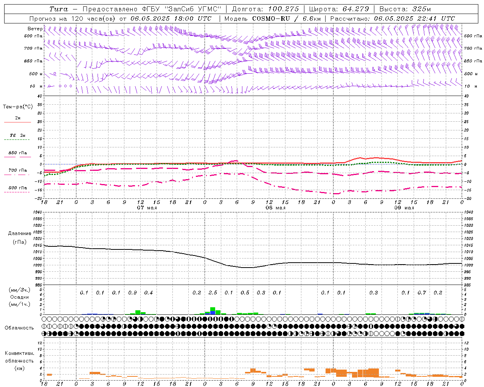Click the station name "Tura" in the header
The height and width of the screenshot is (387, 484).
(59, 9)
